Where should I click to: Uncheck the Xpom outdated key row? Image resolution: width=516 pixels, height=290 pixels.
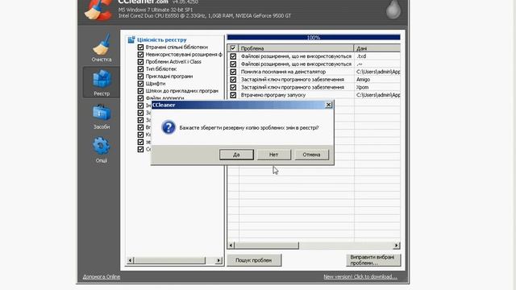233,87
